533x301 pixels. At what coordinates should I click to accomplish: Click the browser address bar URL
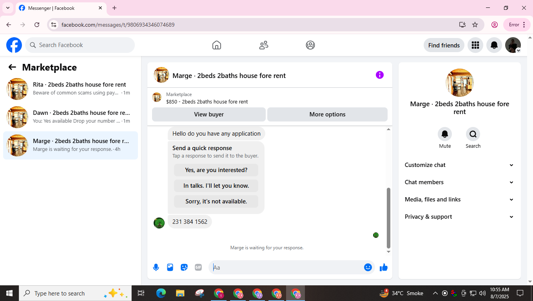(x=118, y=25)
